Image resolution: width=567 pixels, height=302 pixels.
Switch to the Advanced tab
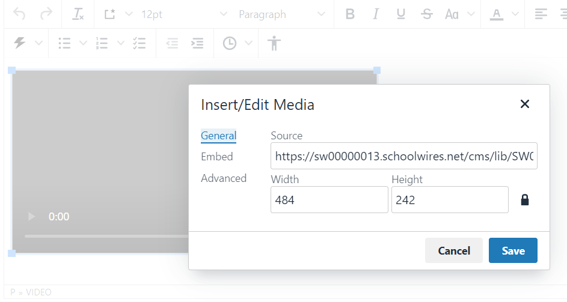click(x=224, y=178)
